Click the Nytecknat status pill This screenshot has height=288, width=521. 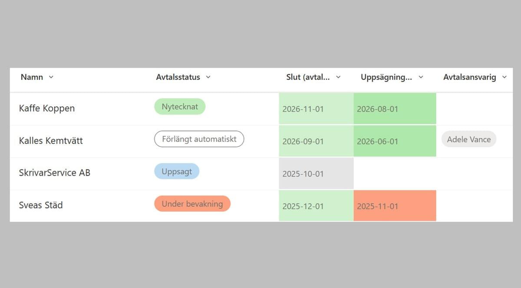pos(180,107)
